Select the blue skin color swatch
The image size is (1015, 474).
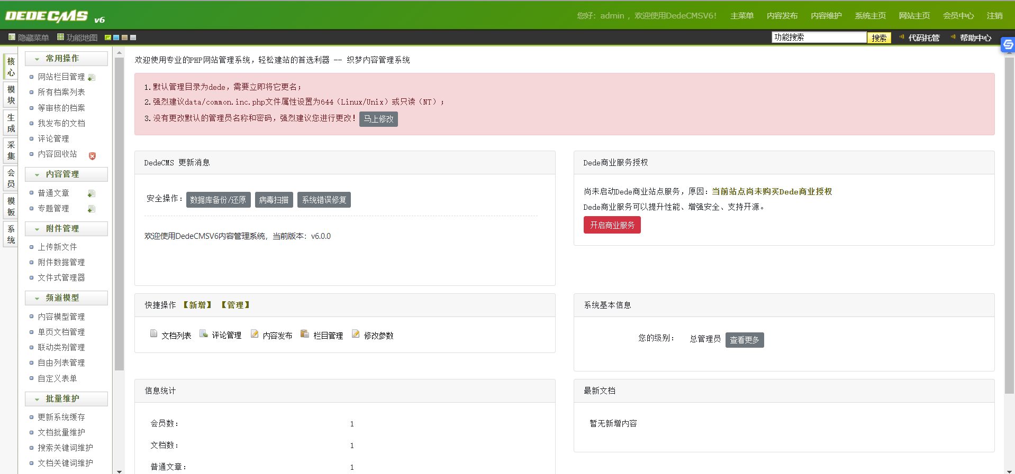pyautogui.click(x=116, y=38)
